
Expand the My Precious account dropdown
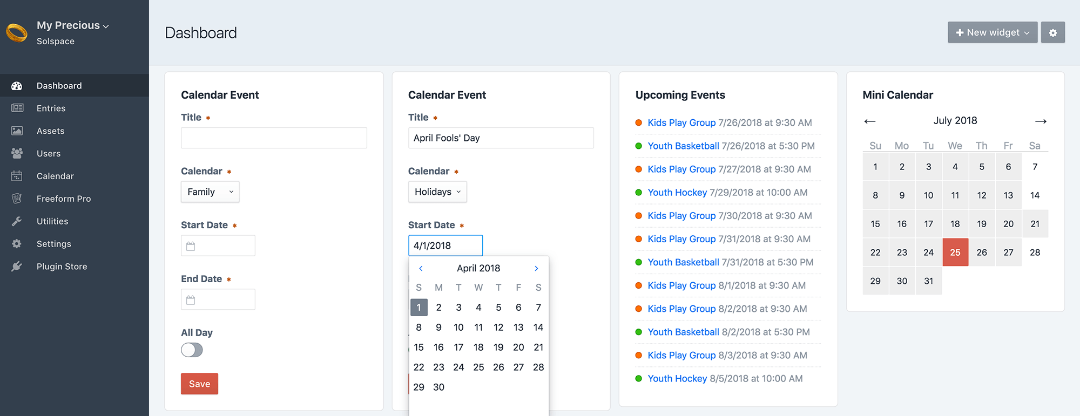pyautogui.click(x=72, y=25)
